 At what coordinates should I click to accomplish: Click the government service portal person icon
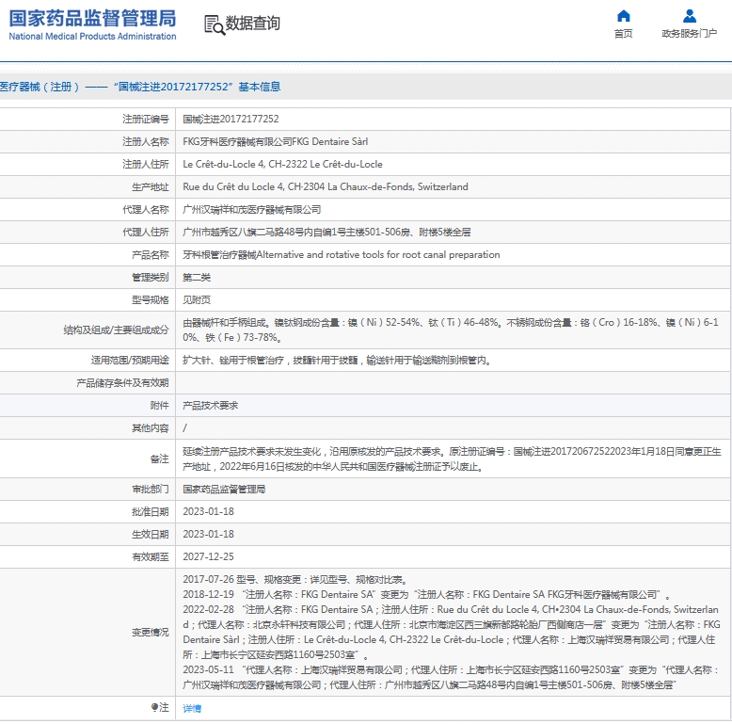point(689,16)
